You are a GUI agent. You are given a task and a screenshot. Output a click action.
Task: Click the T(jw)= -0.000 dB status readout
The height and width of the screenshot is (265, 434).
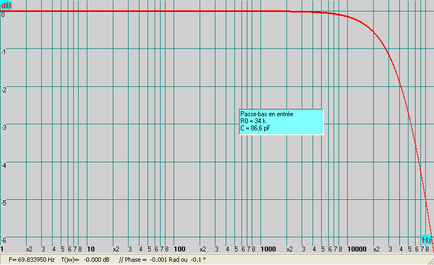tap(85, 260)
